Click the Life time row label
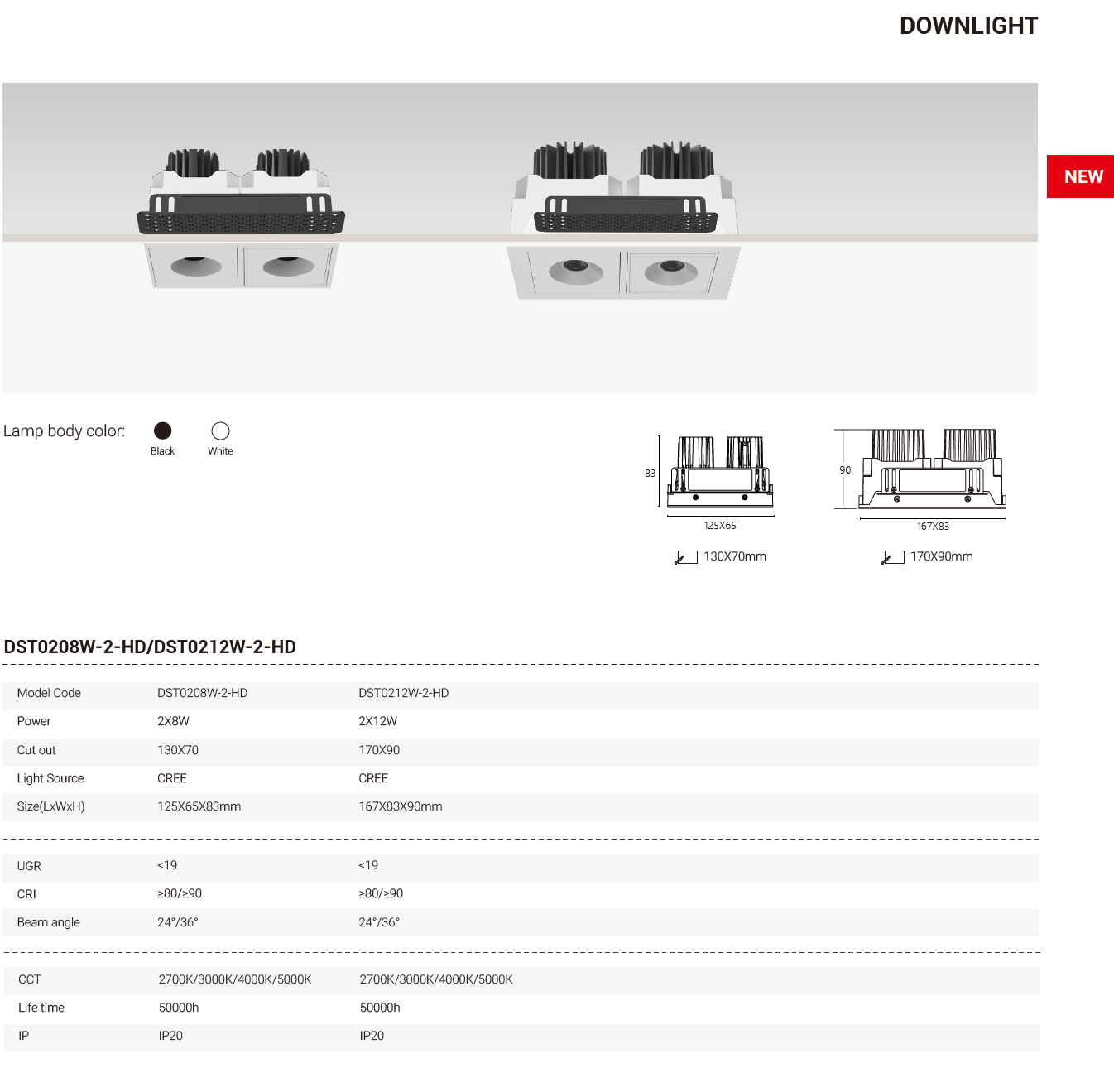Viewport: 1114px width, 1073px height. (41, 1008)
